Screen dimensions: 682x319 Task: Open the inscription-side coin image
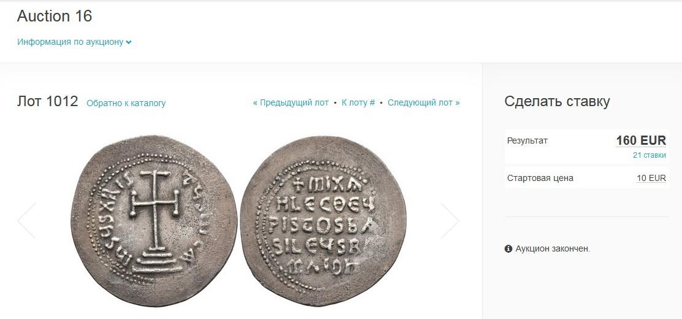point(323,221)
